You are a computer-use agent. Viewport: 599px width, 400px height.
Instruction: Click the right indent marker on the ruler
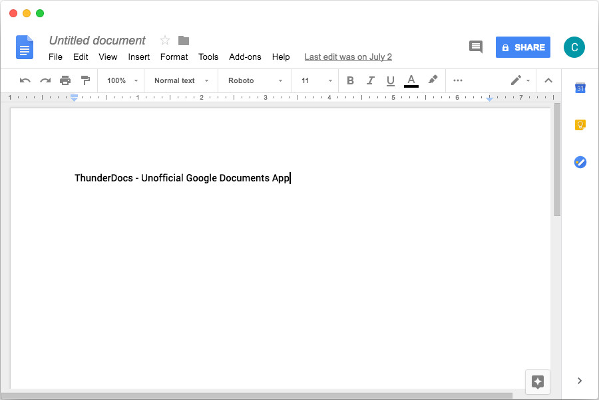pos(489,98)
